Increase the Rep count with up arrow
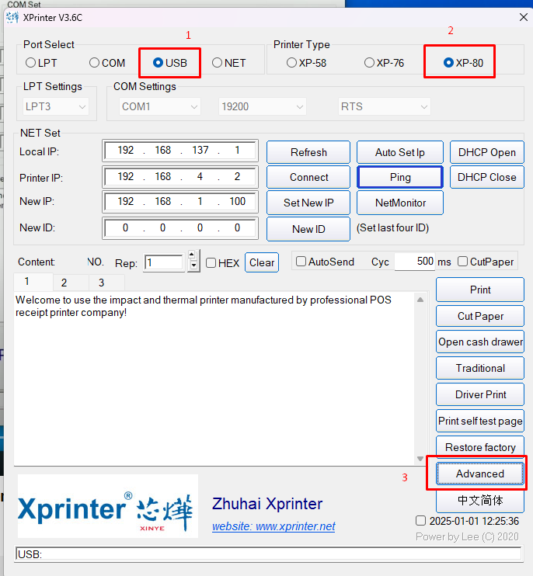The width and height of the screenshot is (533, 576). [193, 257]
